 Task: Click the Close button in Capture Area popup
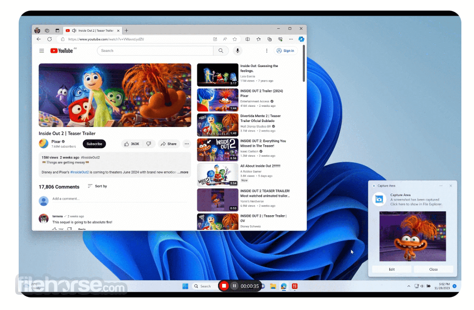(x=434, y=269)
